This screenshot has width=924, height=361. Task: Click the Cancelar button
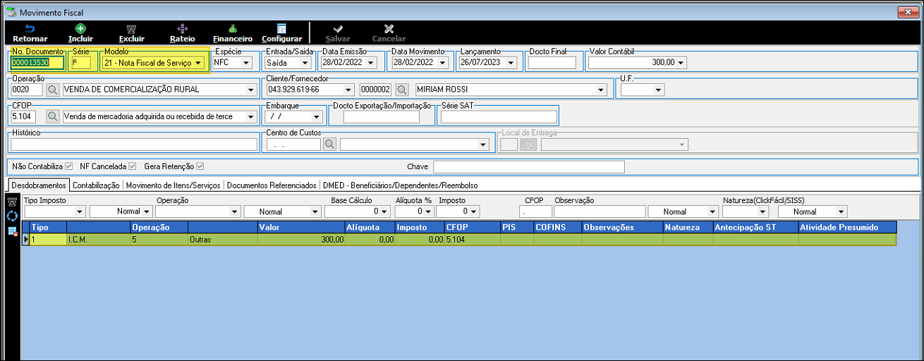(389, 33)
